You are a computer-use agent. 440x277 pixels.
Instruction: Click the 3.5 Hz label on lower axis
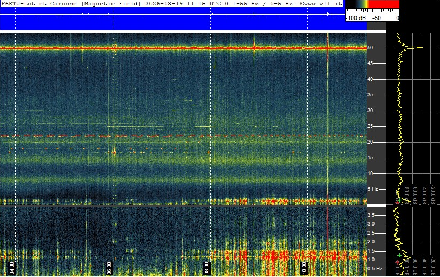pyautogui.click(x=372, y=215)
